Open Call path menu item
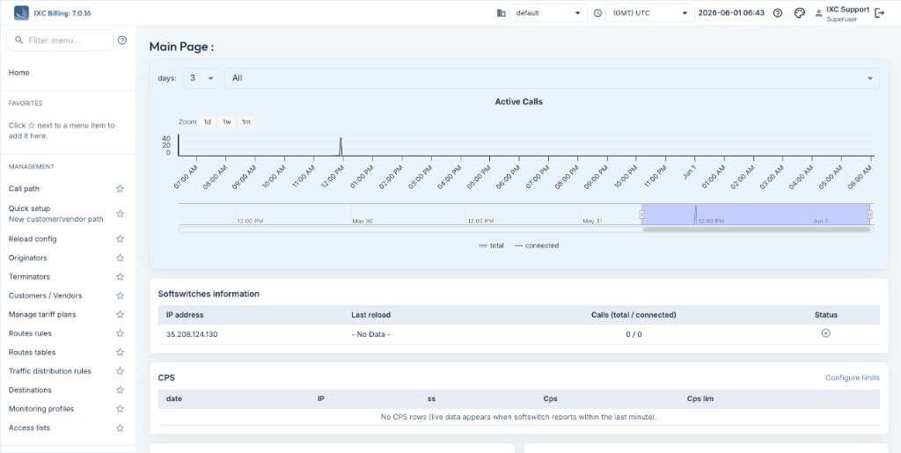The image size is (901, 453). coord(24,188)
